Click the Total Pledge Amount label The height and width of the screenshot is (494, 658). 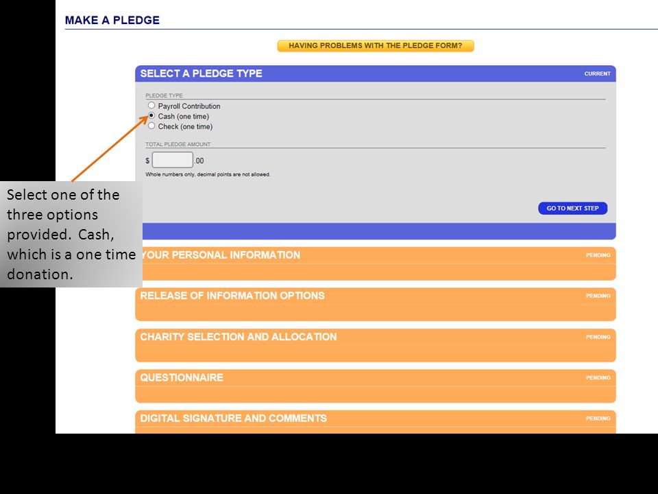pos(178,144)
